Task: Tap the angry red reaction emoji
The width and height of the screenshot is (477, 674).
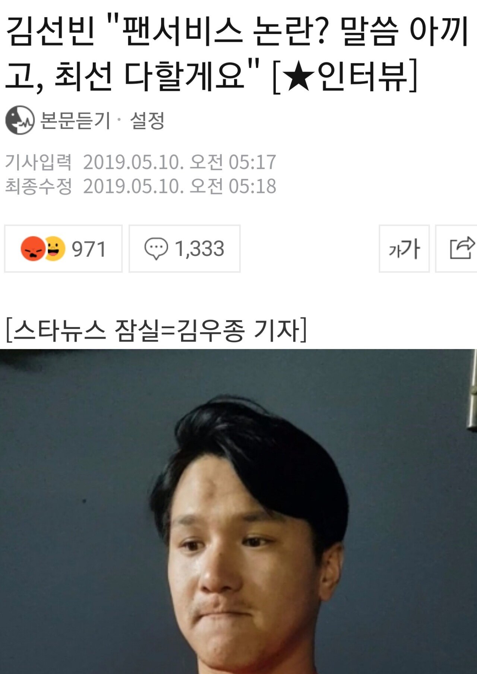Action: click(33, 249)
